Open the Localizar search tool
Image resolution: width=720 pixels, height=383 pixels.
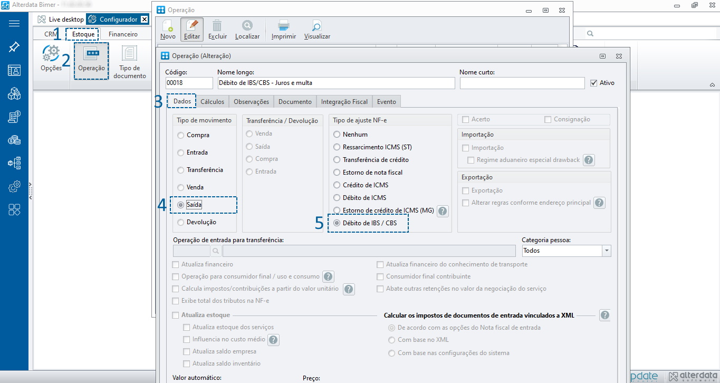click(x=247, y=26)
